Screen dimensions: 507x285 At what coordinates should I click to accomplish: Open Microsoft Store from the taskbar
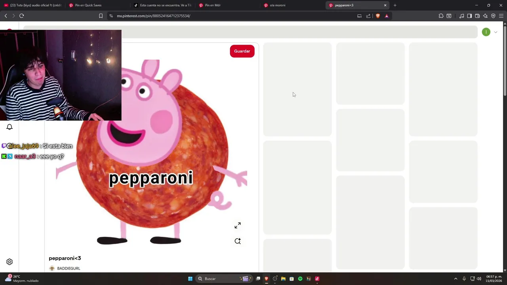coord(292,279)
